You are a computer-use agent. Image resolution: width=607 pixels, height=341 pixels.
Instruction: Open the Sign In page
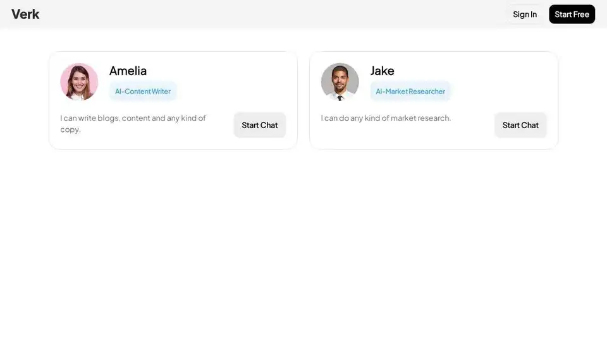point(525,15)
